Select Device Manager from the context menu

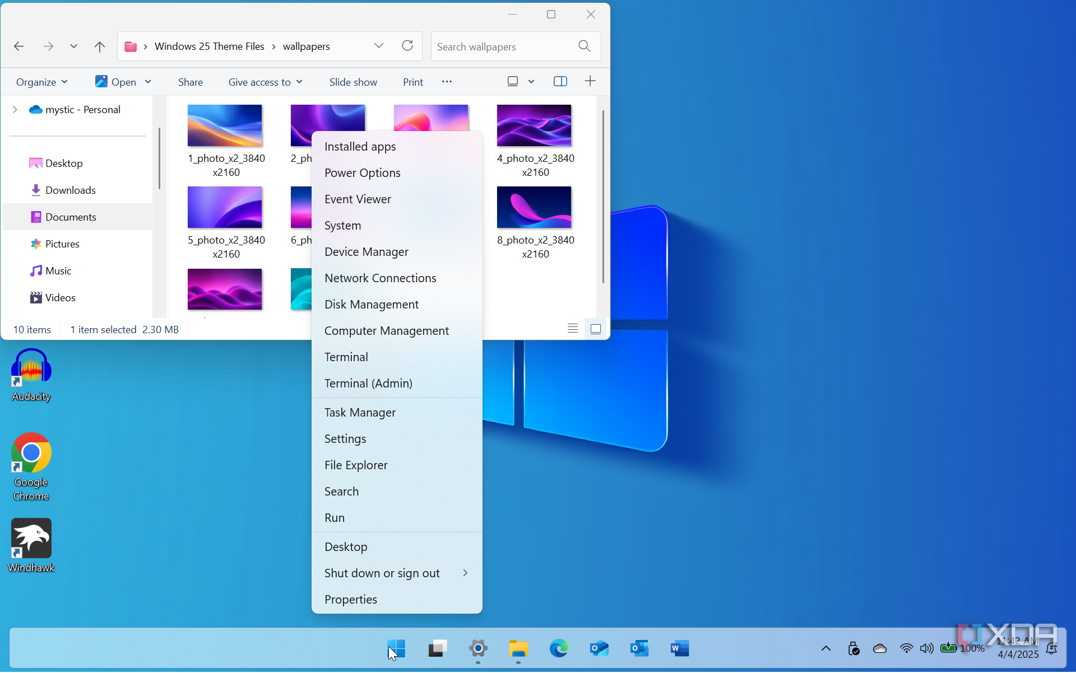pyautogui.click(x=367, y=251)
